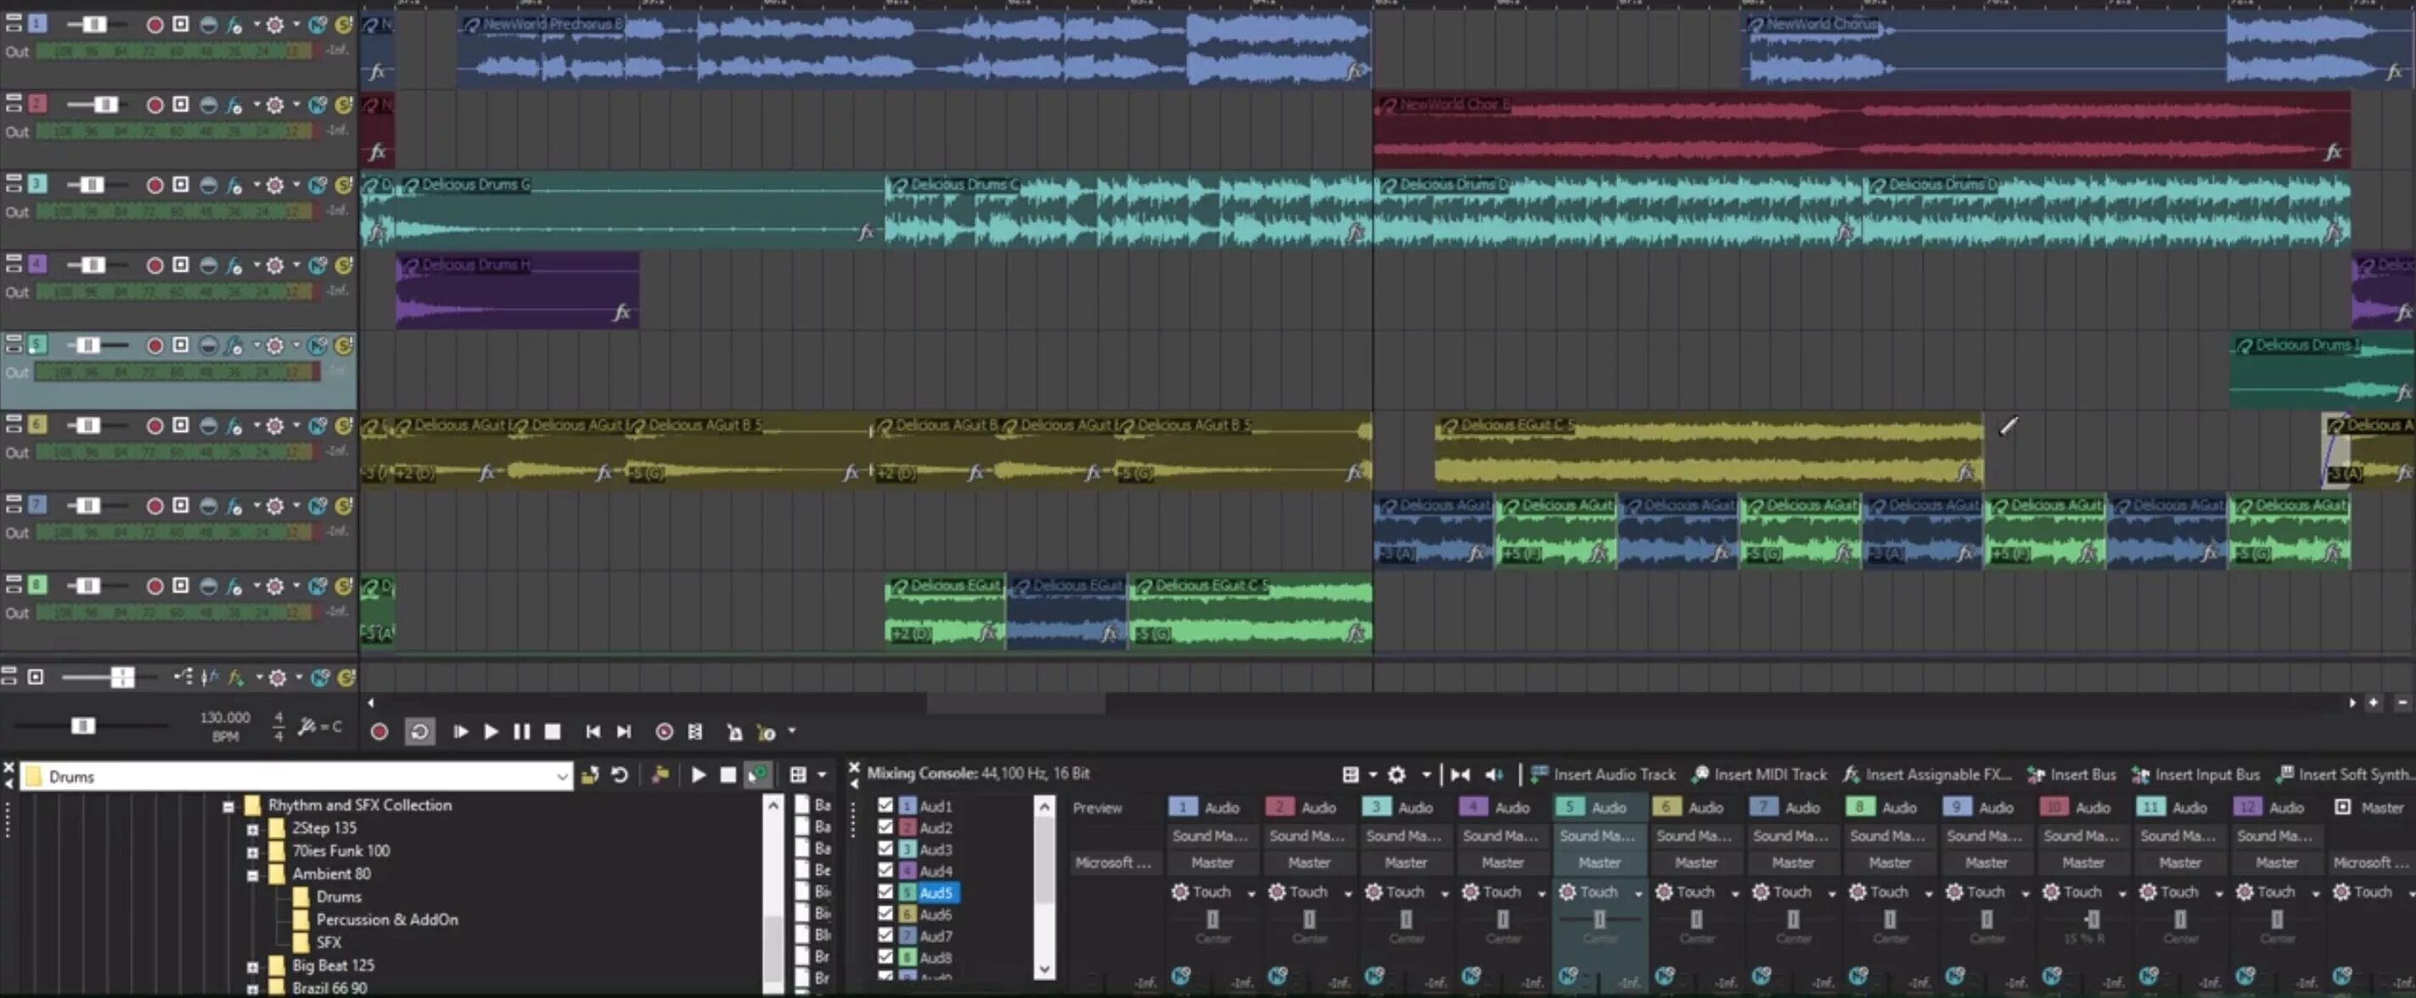Adjust the volume slider on track 6
The width and height of the screenshot is (2416, 998).
pos(87,426)
